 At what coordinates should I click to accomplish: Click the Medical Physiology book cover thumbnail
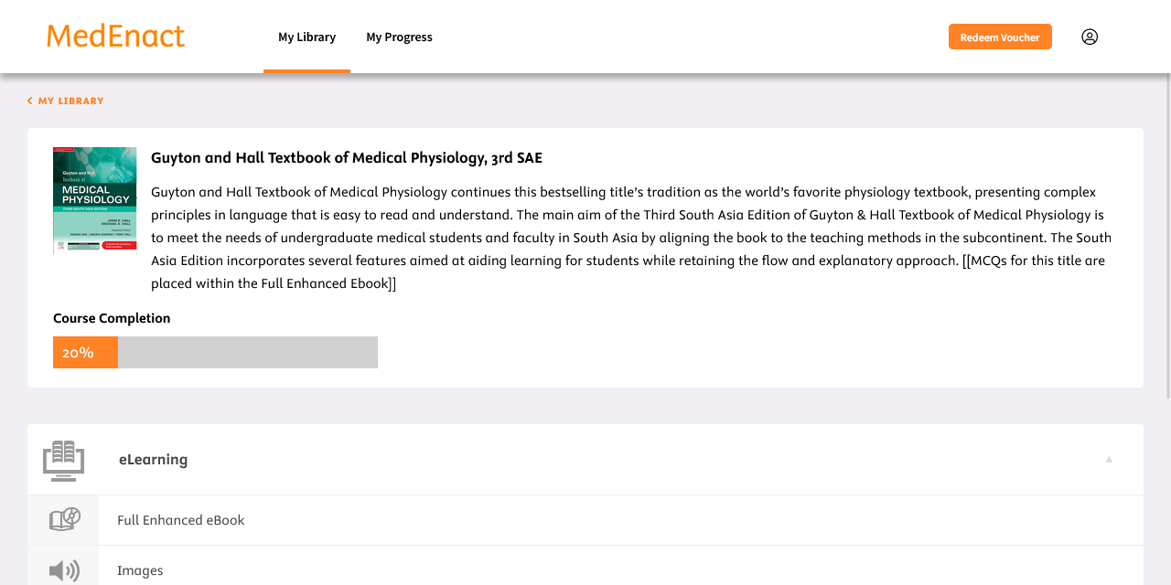tap(94, 199)
